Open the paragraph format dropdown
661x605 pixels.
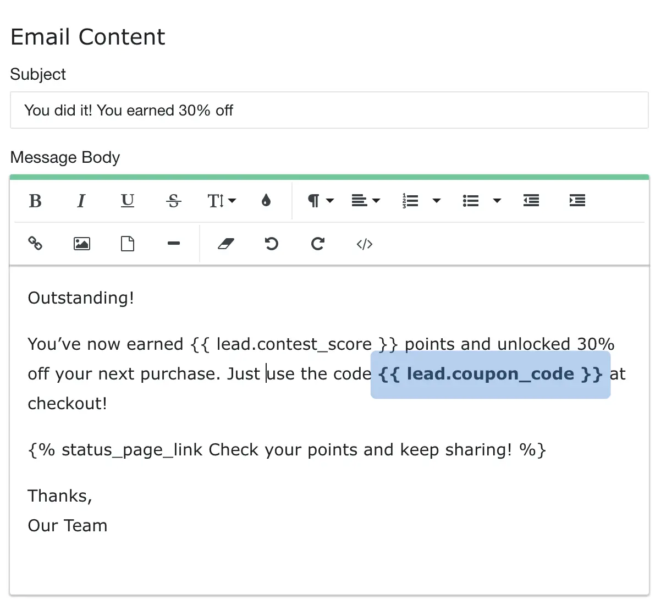(321, 201)
